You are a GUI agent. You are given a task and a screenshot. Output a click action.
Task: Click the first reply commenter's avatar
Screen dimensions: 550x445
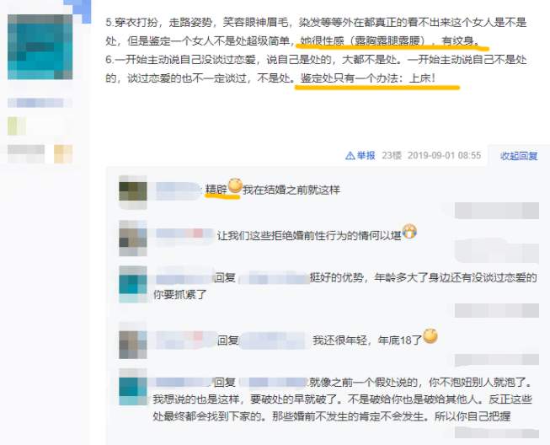coord(133,191)
